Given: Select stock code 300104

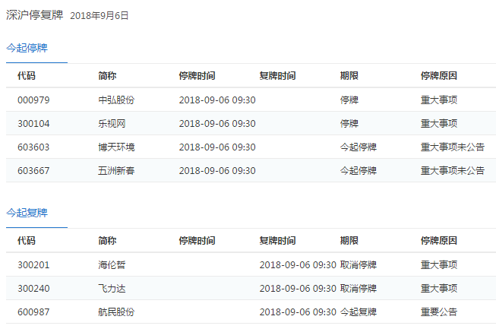Looking at the screenshot, I should click(x=33, y=123).
